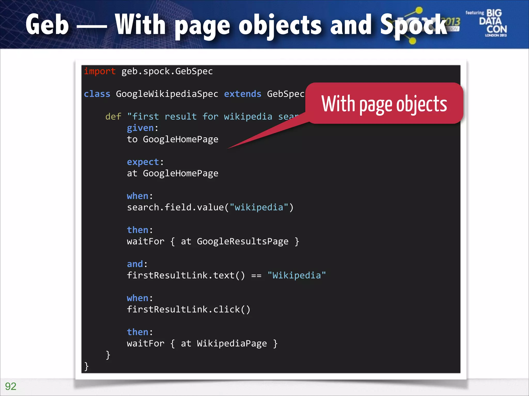This screenshot has width=529, height=396.
Task: Click 'search.field.value("wikipedia")' line
Action: 210,207
